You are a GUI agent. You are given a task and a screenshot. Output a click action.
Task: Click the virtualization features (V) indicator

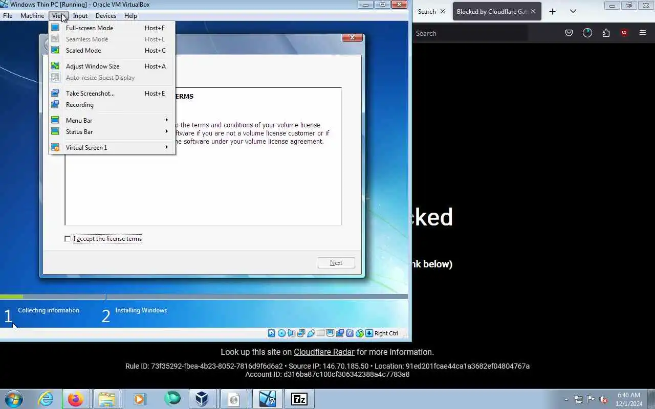pyautogui.click(x=350, y=333)
